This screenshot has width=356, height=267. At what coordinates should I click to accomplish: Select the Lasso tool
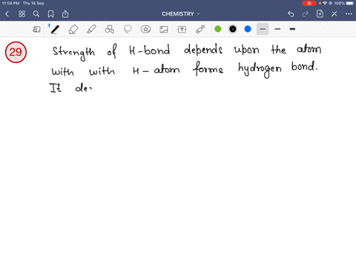128,30
